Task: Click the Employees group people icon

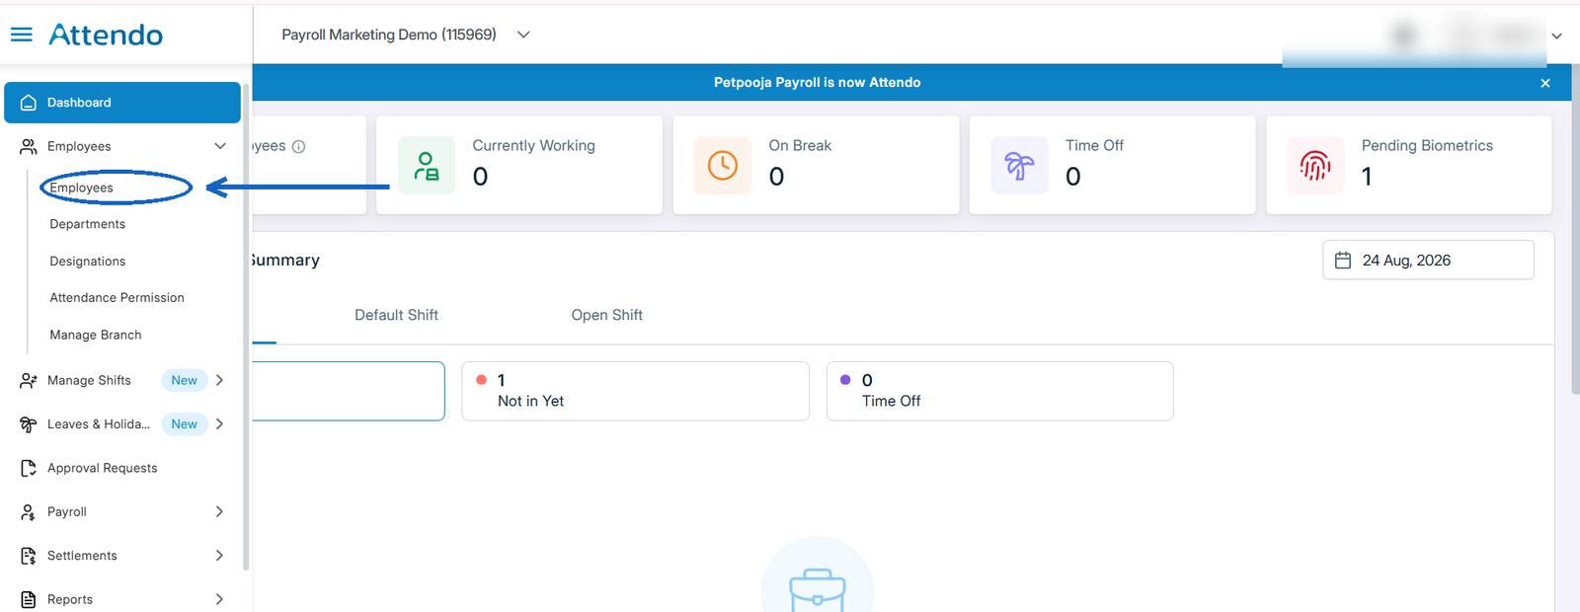Action: click(29, 146)
